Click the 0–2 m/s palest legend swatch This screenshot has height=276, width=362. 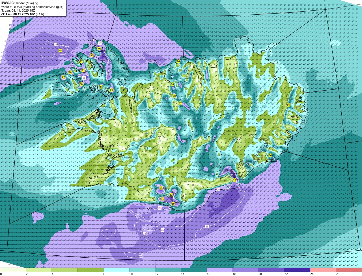pyautogui.click(x=13, y=270)
